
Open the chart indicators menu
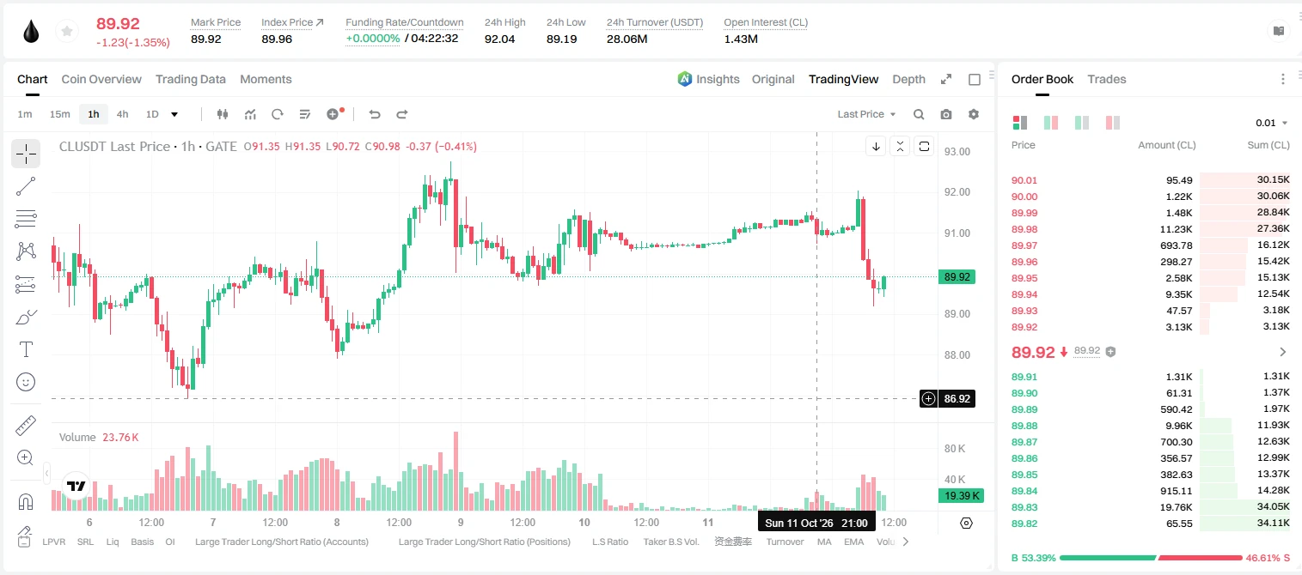coord(250,114)
